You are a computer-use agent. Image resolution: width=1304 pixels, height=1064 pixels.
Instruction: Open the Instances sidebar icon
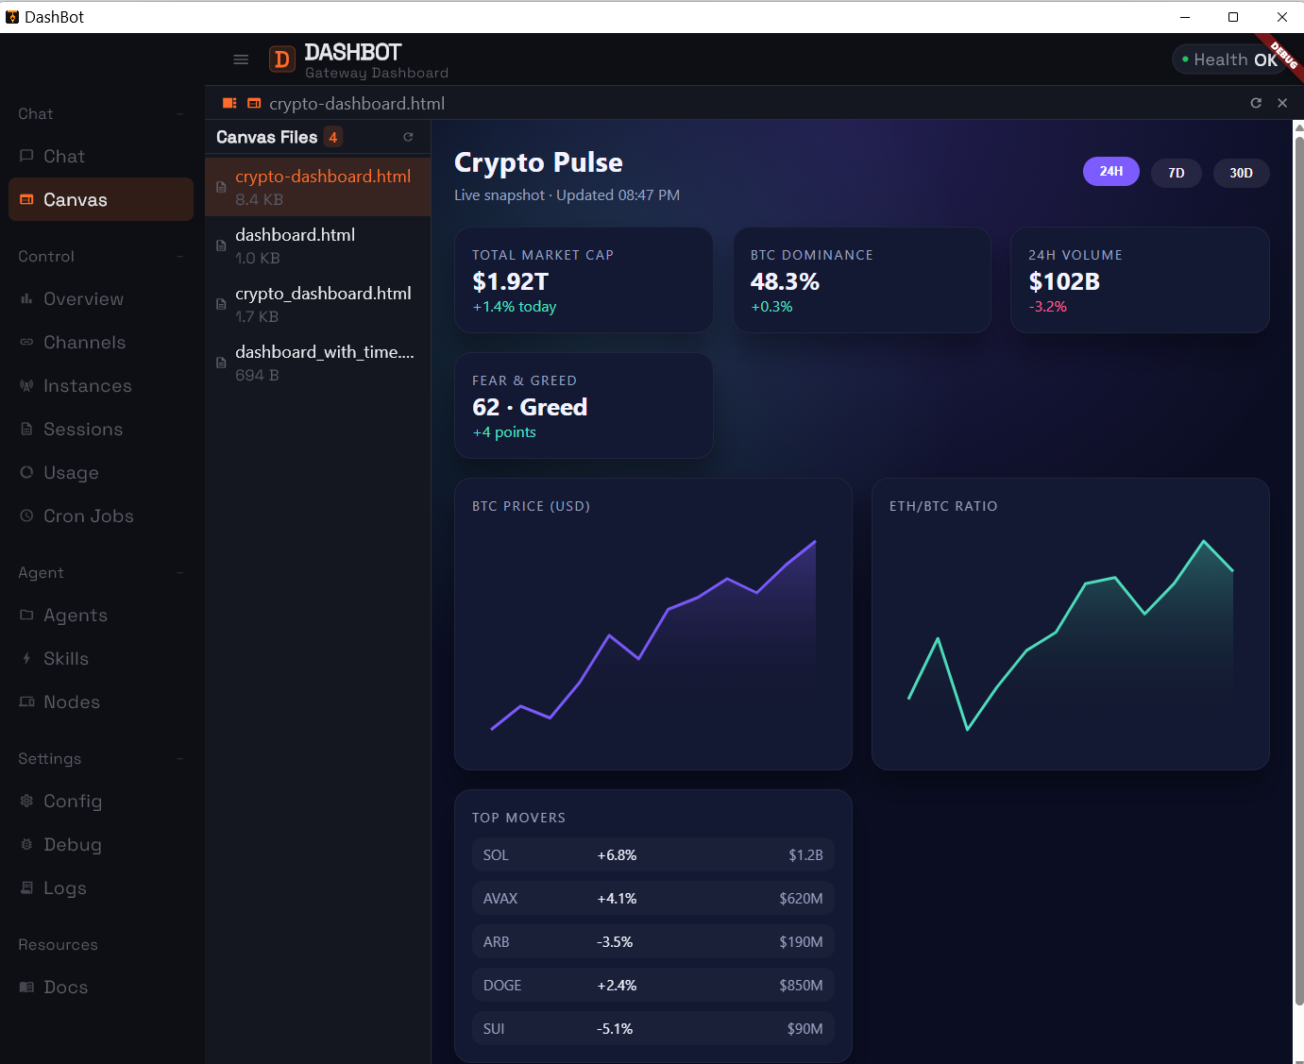click(x=27, y=385)
